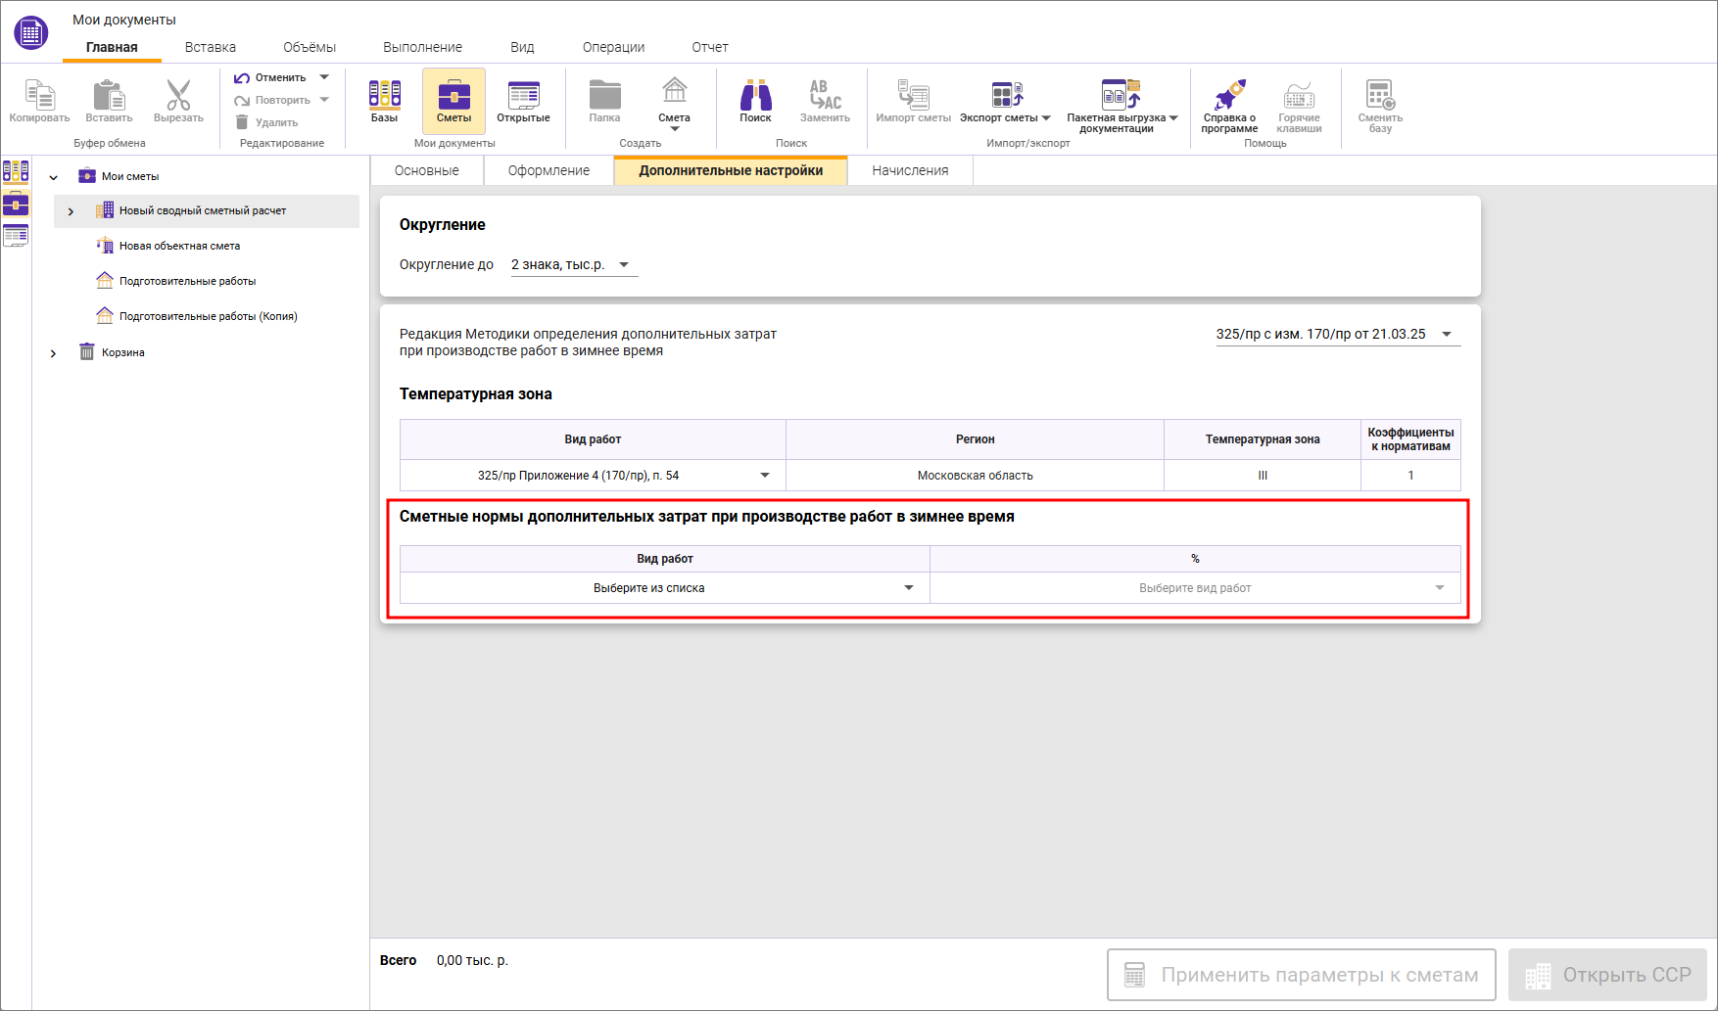Screen dimensions: 1718x1011
Task: Open the Округление до dropdown
Action: [x=573, y=265]
